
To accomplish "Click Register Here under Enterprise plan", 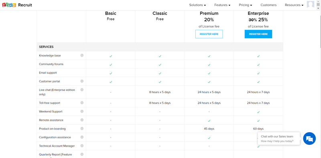I will [258, 34].
